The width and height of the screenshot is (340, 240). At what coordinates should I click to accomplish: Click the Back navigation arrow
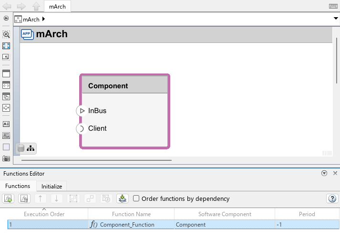click(7, 6)
